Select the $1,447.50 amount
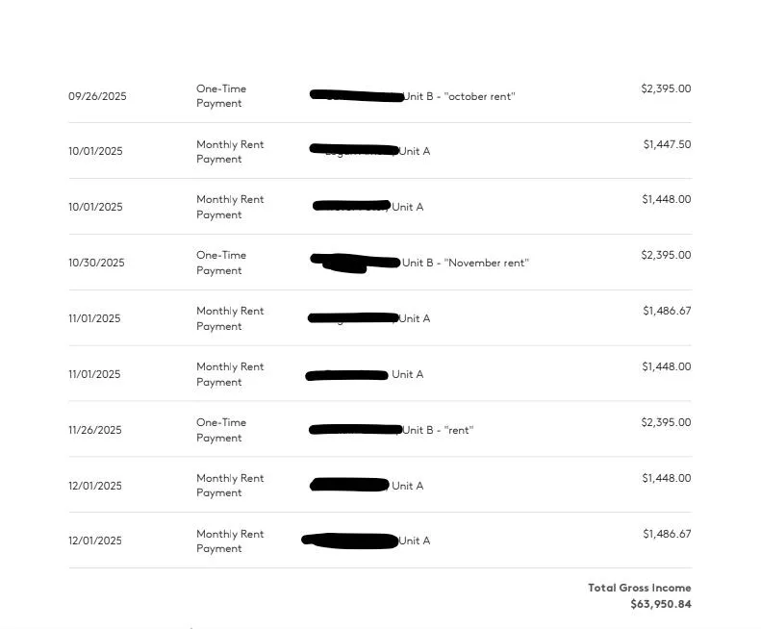This screenshot has height=629, width=761. pos(667,144)
